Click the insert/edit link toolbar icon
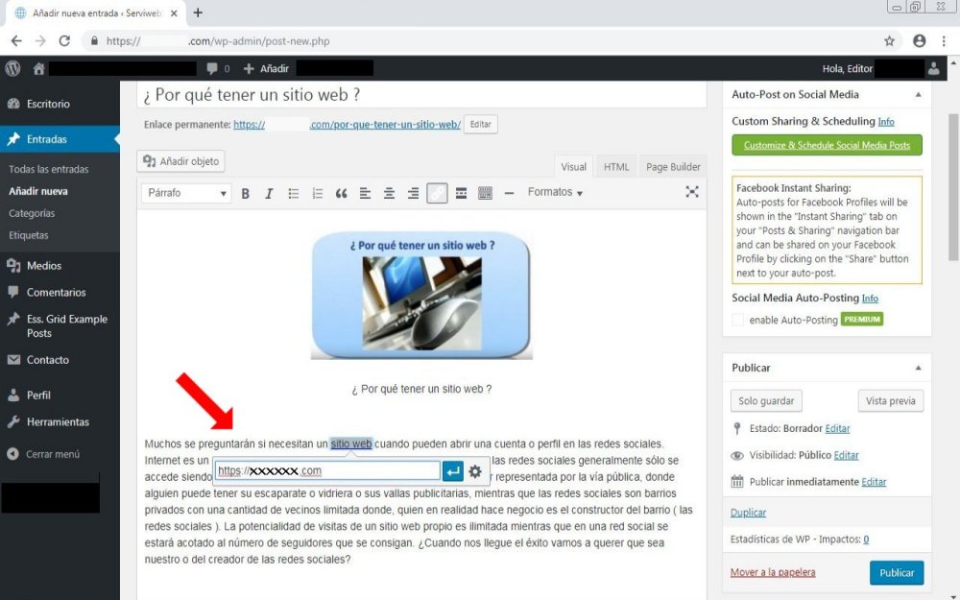The image size is (960, 600). (x=437, y=193)
